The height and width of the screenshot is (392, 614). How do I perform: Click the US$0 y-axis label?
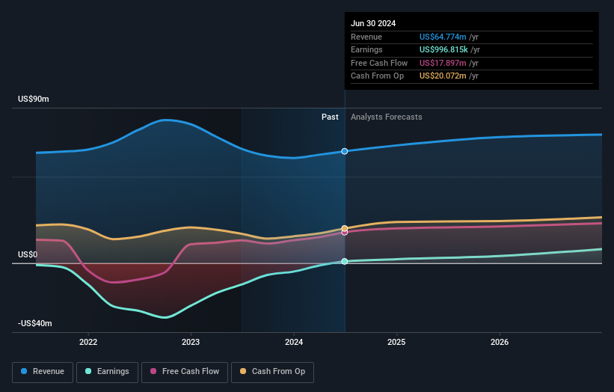click(28, 254)
